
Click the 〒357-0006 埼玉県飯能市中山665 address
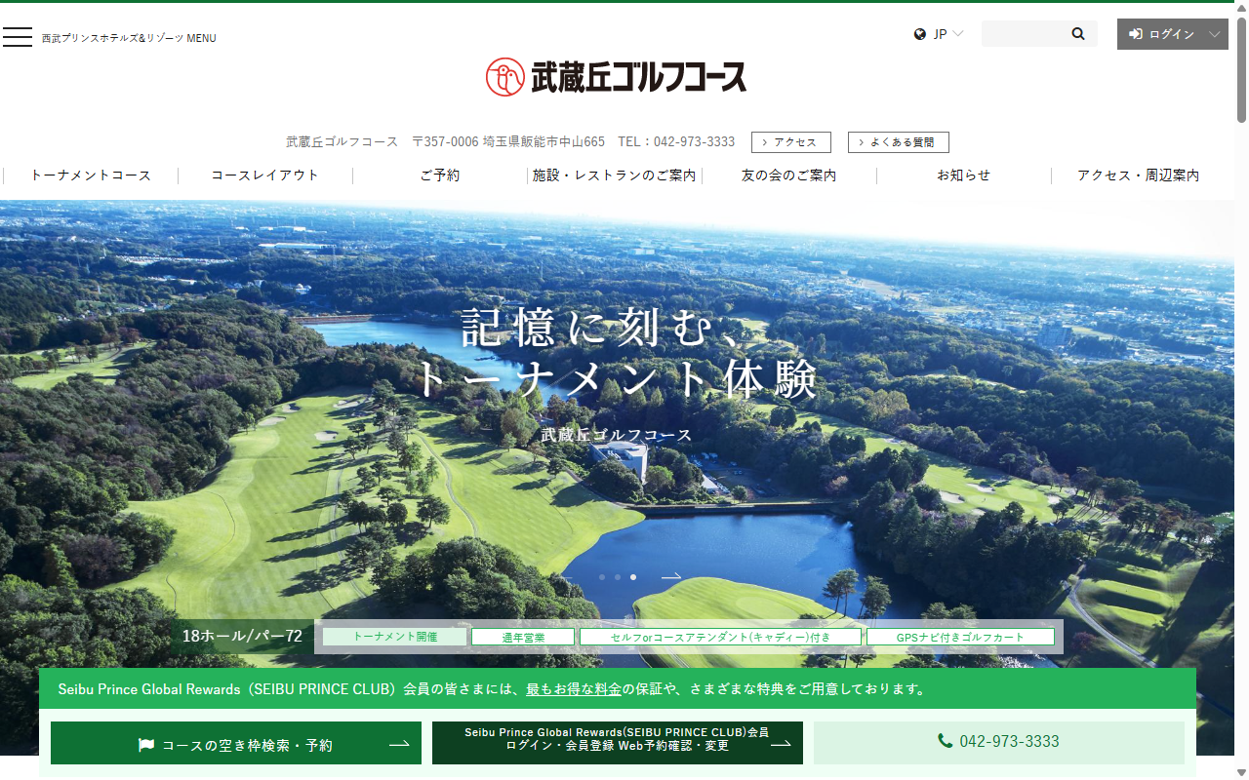[508, 141]
